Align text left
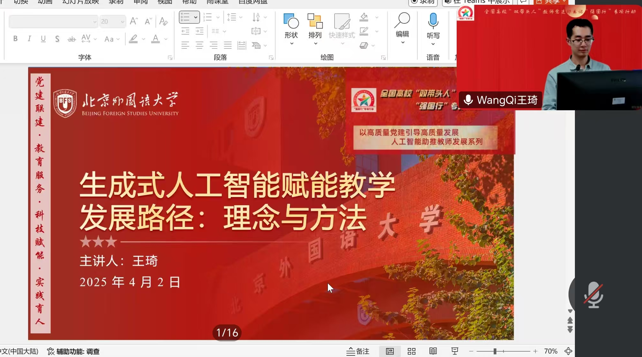Screen dimensions: 642x357 click(x=185, y=45)
